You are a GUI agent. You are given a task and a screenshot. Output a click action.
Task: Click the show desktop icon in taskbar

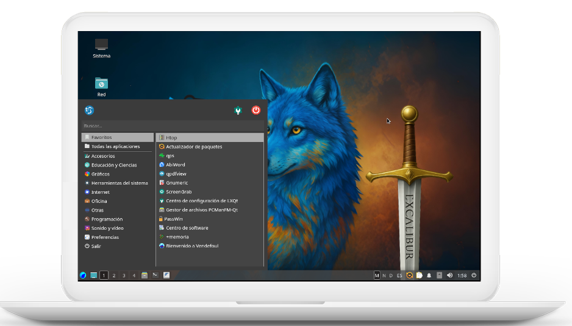point(94,275)
